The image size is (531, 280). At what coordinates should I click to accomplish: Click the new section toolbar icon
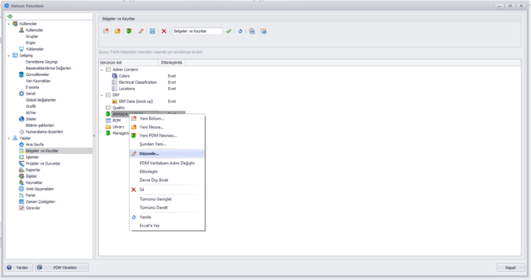106,31
